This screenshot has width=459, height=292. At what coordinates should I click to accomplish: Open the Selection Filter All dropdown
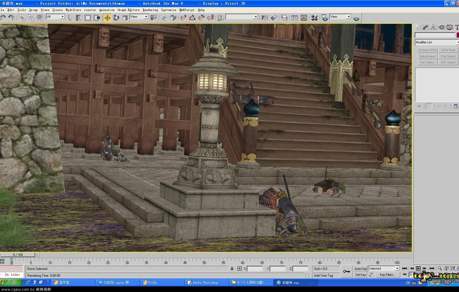pyautogui.click(x=55, y=17)
